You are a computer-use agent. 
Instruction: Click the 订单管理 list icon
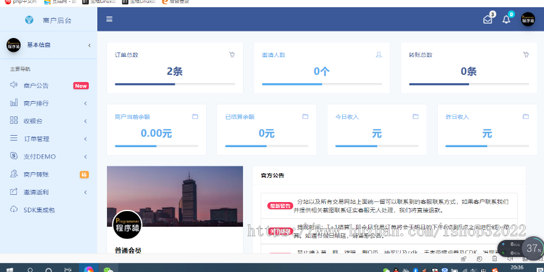[13, 138]
